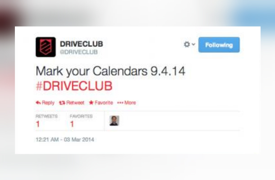Screen dimensions: 275x180
Task: Click the Retweet arrows icon
Action: click(x=62, y=103)
